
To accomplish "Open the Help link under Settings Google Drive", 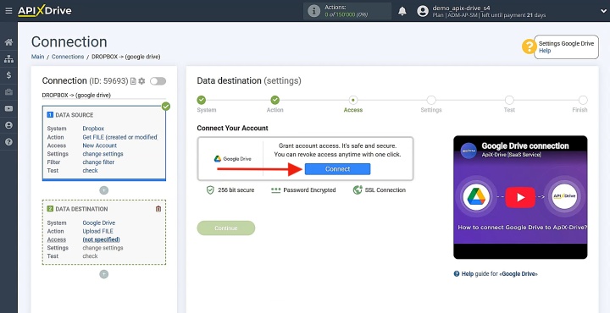I will point(545,51).
